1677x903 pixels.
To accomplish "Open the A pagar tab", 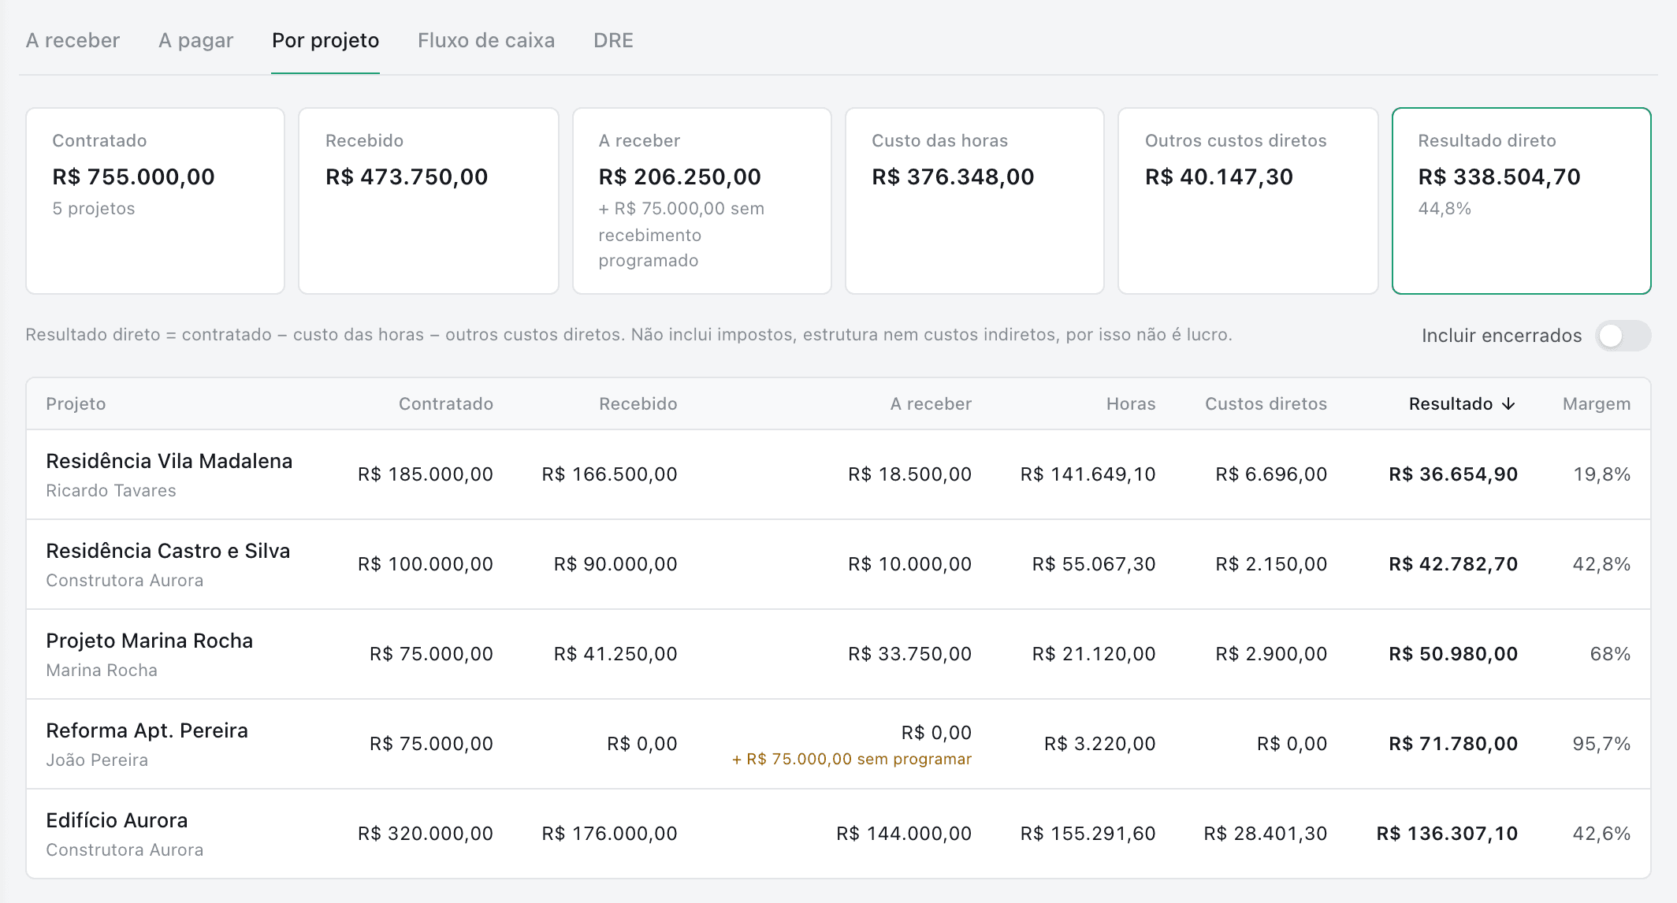I will click(x=195, y=40).
